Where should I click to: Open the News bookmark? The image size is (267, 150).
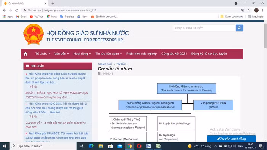tap(82, 16)
